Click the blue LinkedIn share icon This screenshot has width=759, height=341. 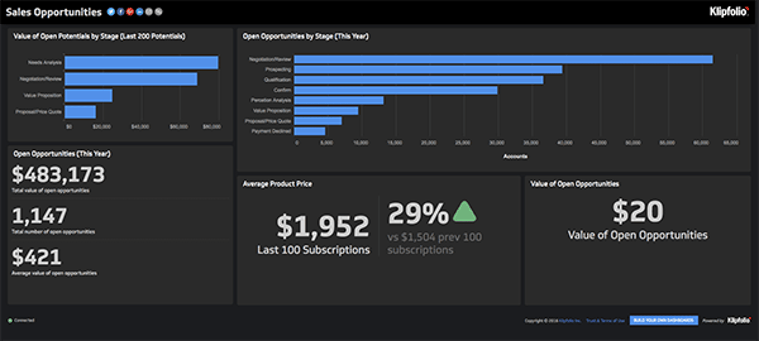point(140,12)
